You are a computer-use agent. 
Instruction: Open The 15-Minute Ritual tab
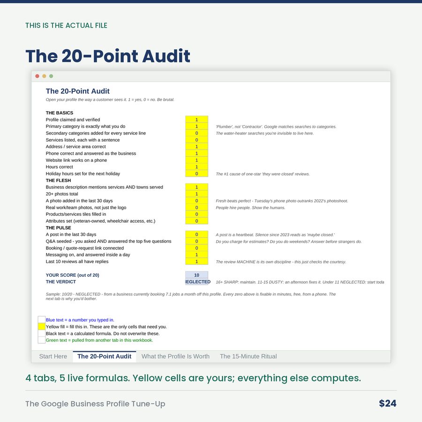(x=248, y=356)
